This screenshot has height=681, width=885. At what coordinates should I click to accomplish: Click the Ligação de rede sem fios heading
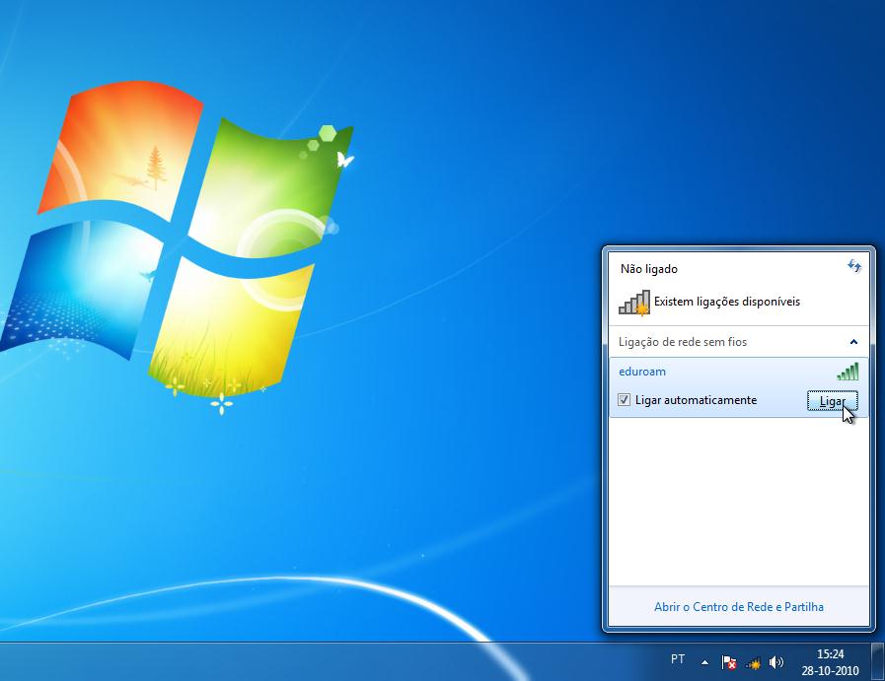tap(683, 342)
